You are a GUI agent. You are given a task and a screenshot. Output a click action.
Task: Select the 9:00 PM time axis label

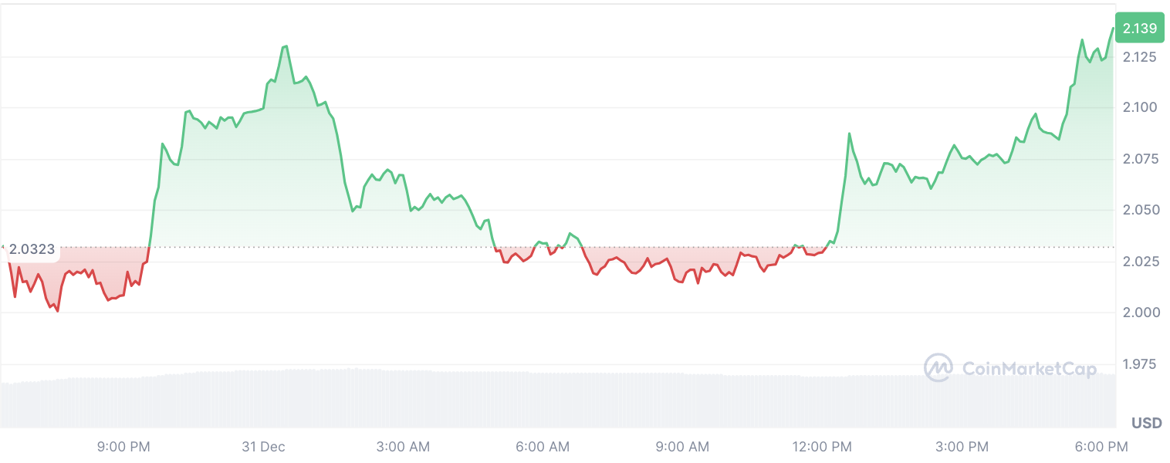(x=123, y=446)
